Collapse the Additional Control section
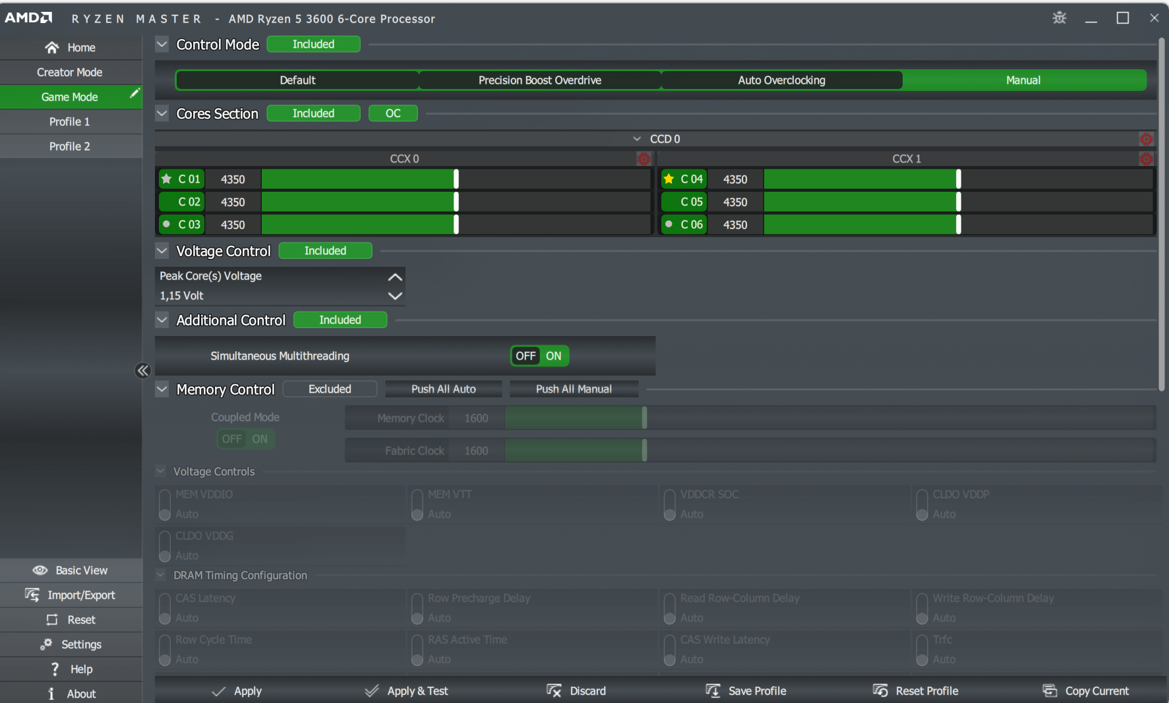This screenshot has width=1169, height=703. [x=162, y=320]
